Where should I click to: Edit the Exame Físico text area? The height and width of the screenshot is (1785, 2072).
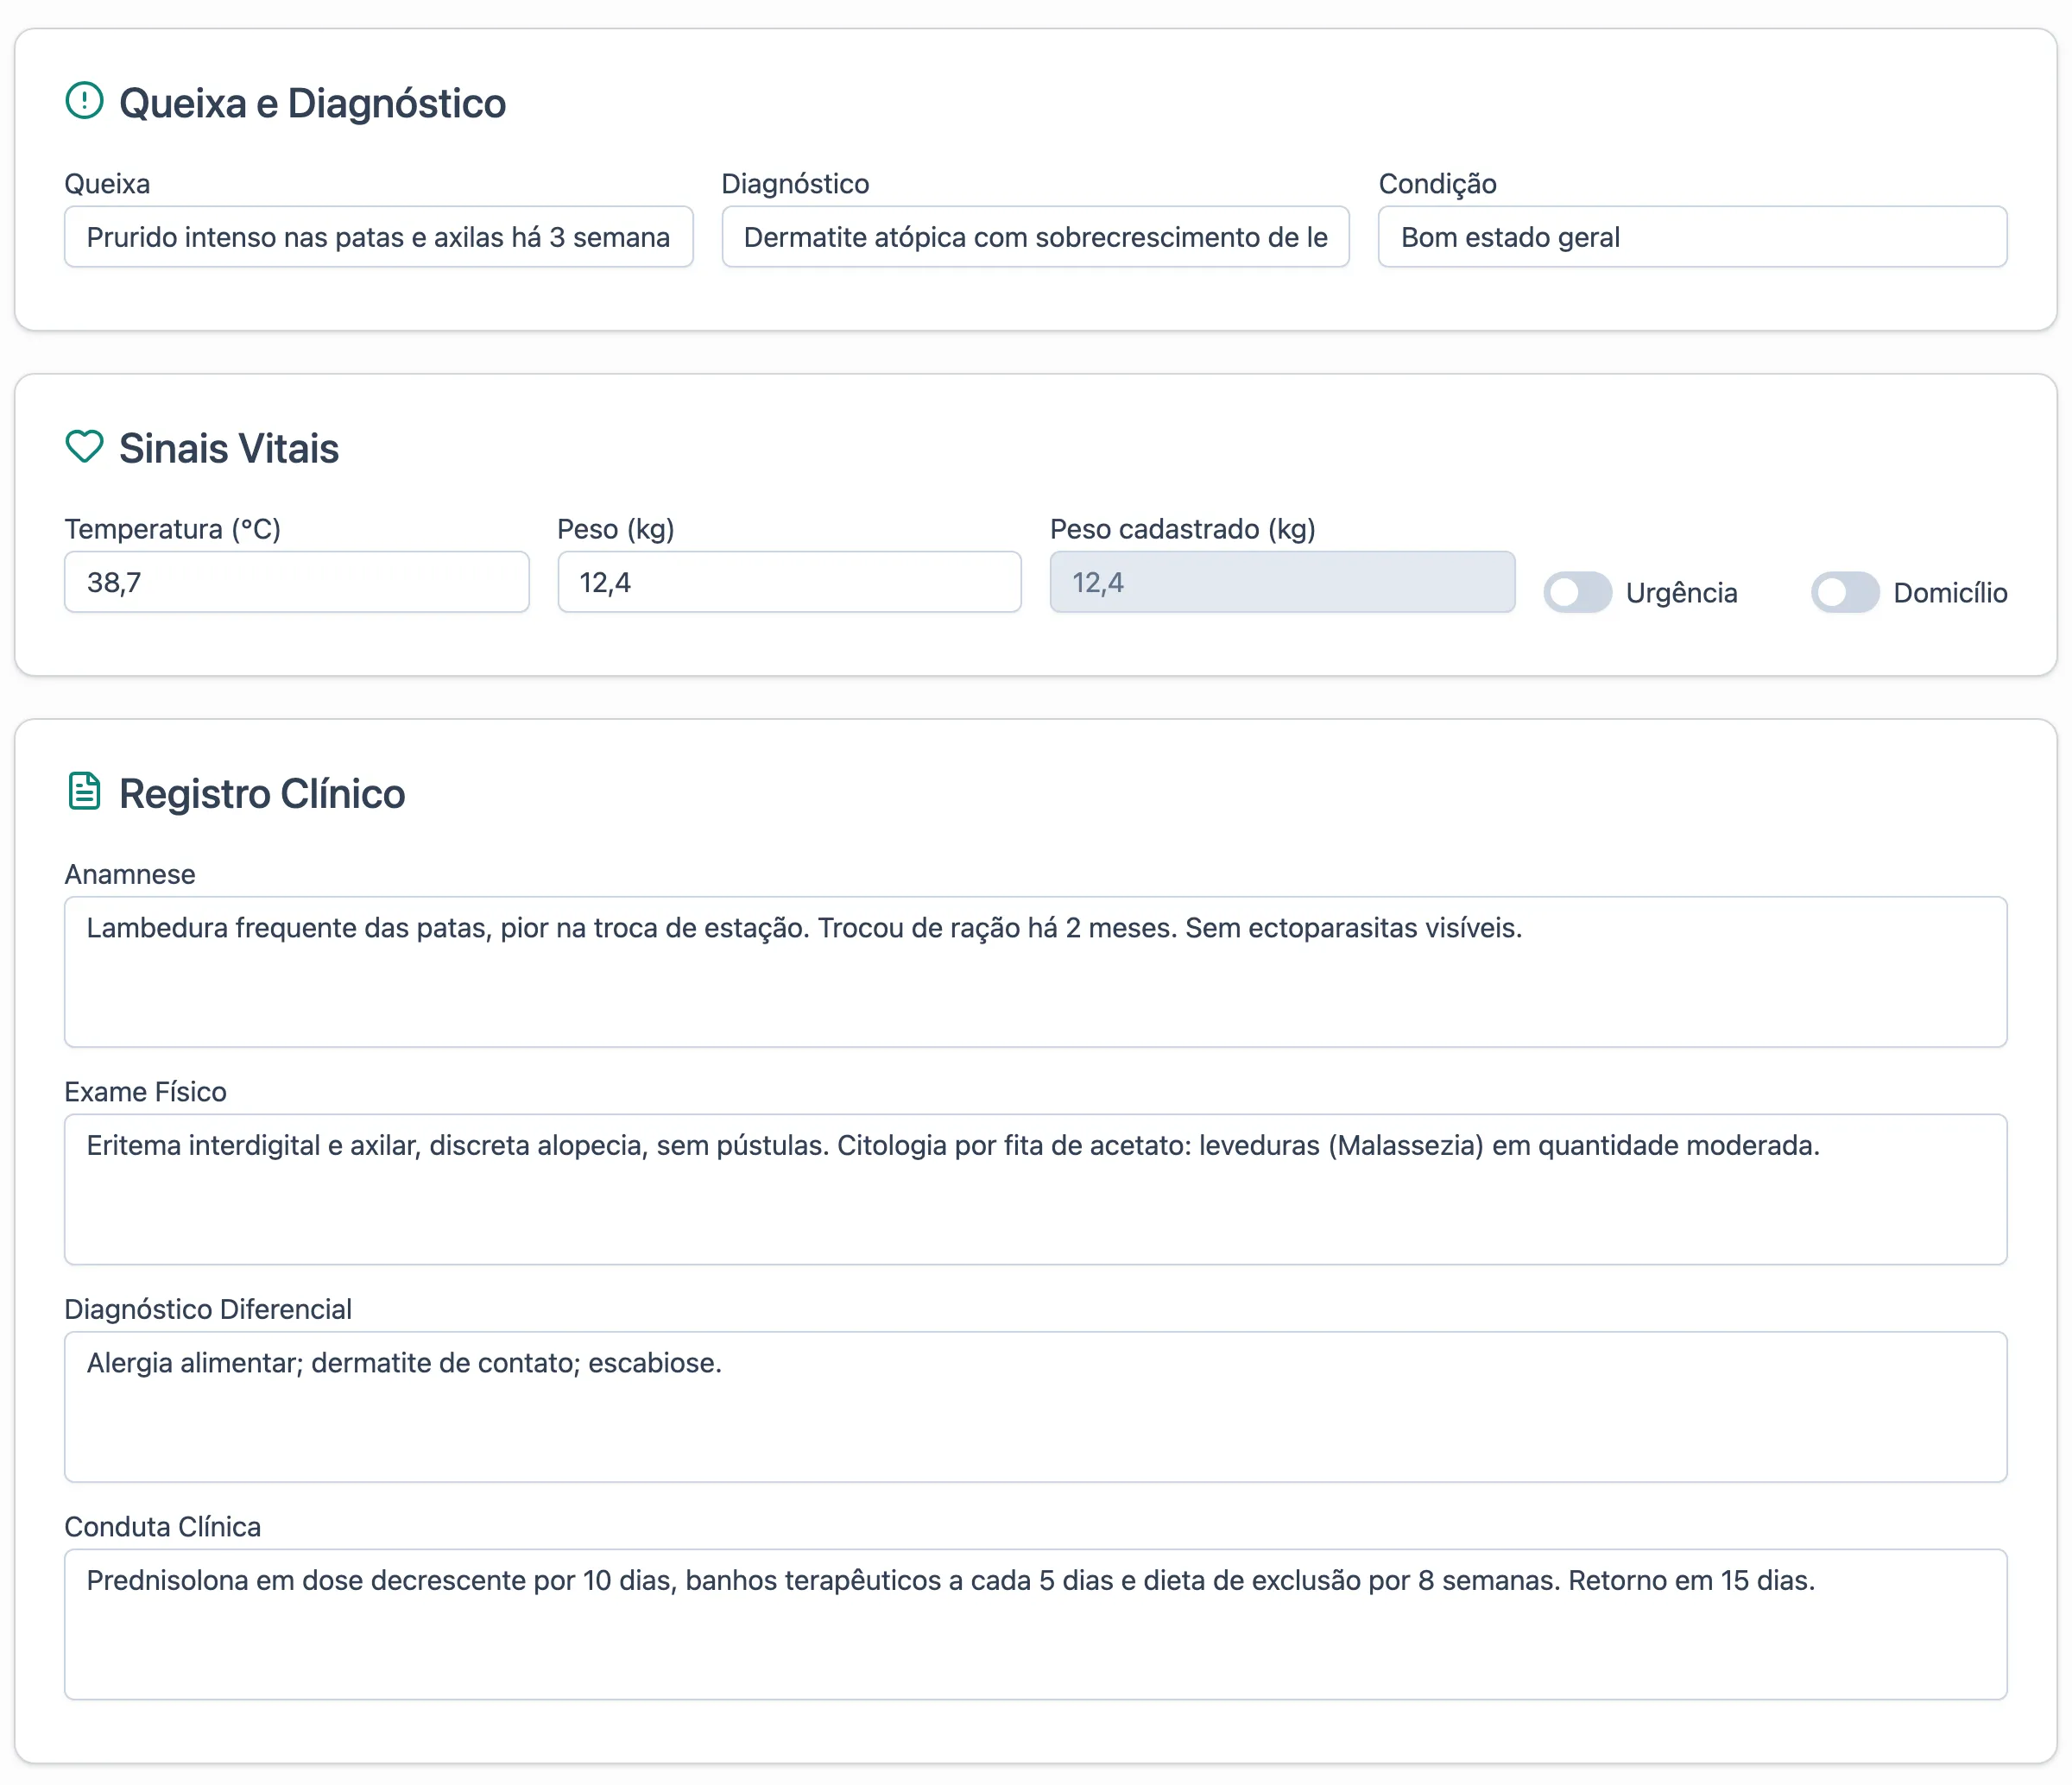[1035, 1189]
